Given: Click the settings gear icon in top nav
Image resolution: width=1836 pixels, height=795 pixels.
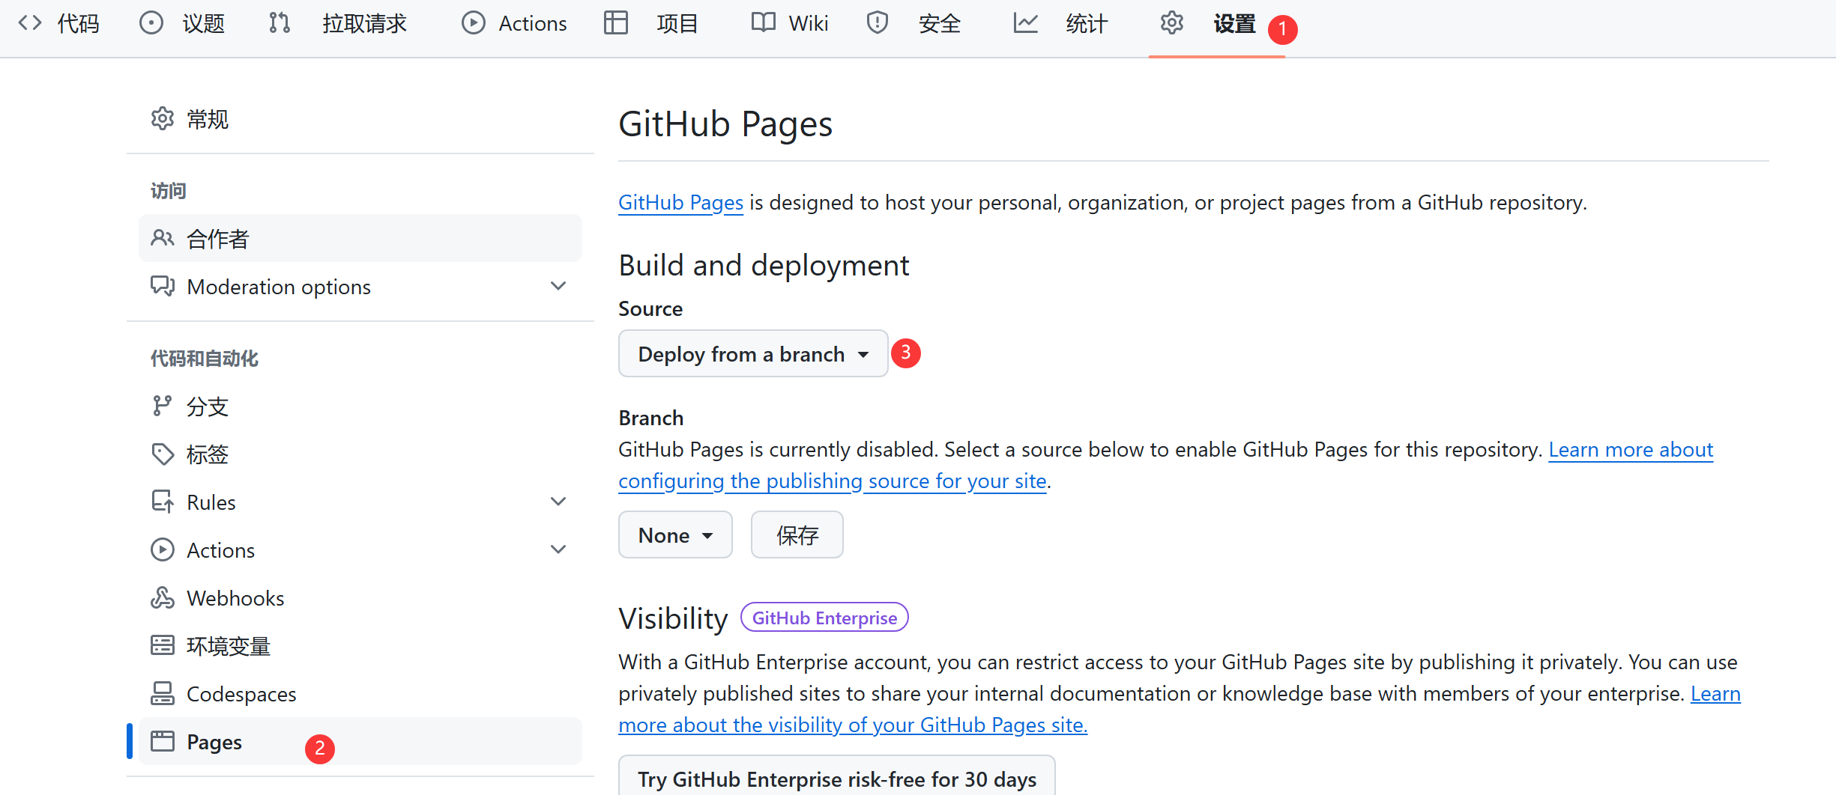Looking at the screenshot, I should click(x=1172, y=22).
